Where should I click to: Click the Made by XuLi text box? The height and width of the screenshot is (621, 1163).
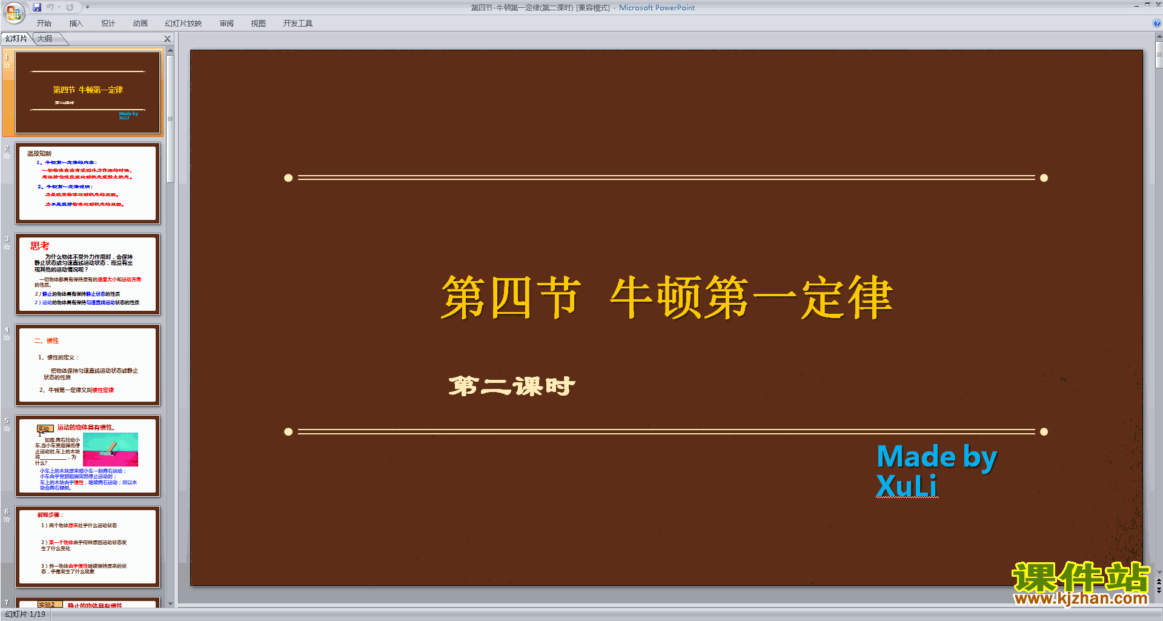pos(936,471)
